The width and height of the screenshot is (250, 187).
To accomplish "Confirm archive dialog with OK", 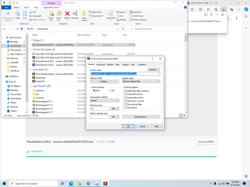I will pyautogui.click(x=128, y=126).
